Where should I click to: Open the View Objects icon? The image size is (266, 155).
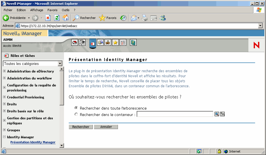click(100, 42)
